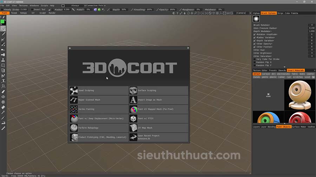Select the wood material folder
This screenshot has height=177, width=316.
click(307, 77)
